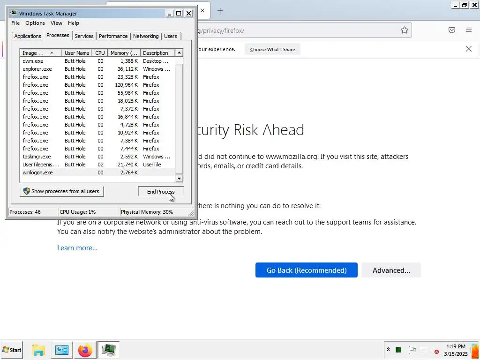
Task: Show hidden system tray icons
Action: (x=388, y=350)
